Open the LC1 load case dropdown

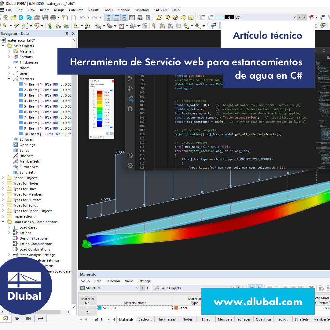[x=294, y=17]
